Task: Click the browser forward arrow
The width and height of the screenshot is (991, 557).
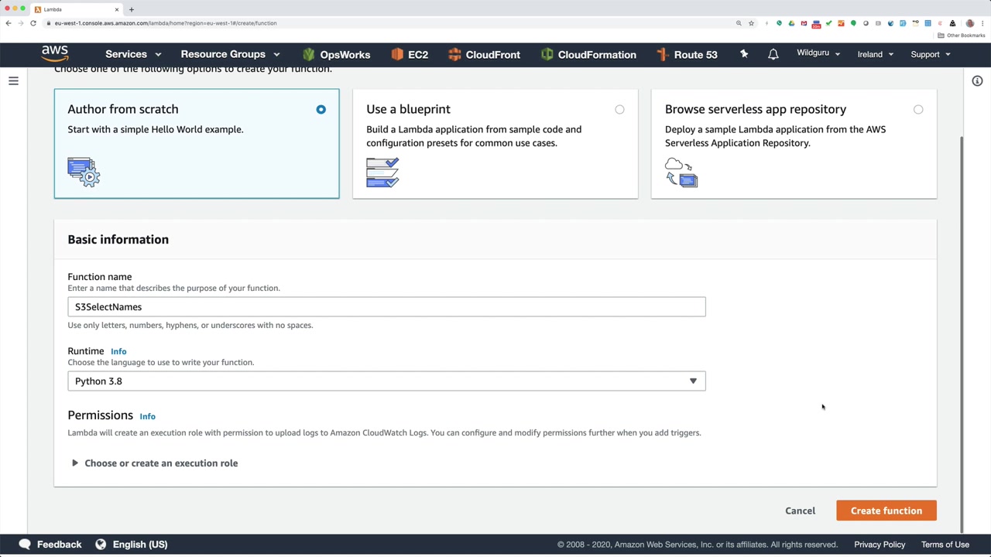Action: [x=21, y=23]
